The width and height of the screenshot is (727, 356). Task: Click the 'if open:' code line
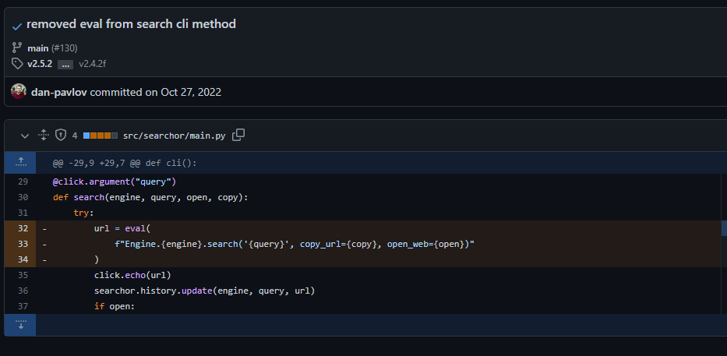114,306
